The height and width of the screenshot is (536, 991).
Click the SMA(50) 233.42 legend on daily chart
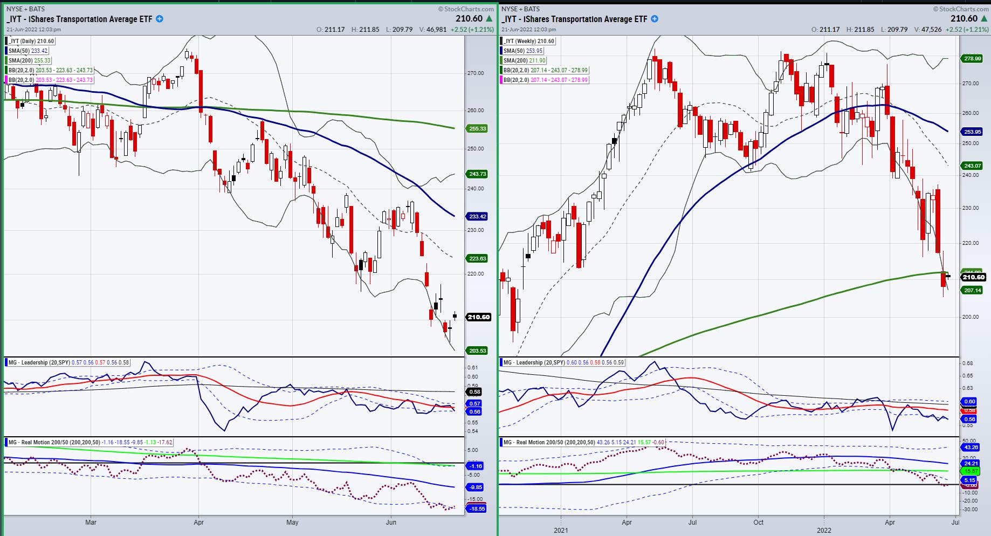pyautogui.click(x=28, y=51)
